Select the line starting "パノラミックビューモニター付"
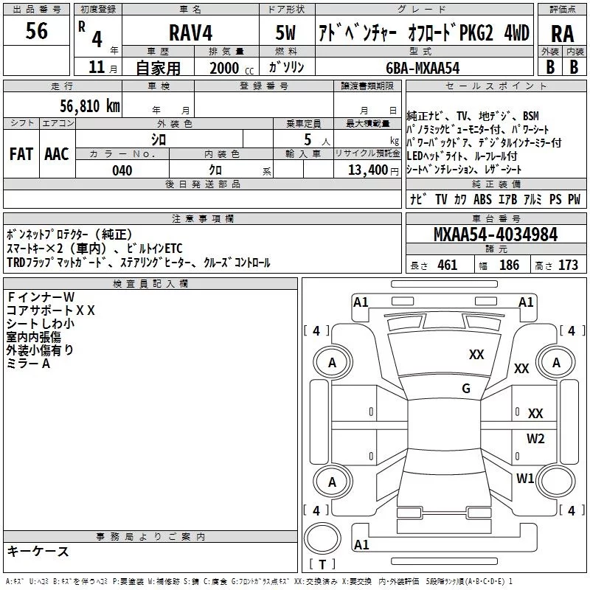The width and height of the screenshot is (590, 590). 477,130
